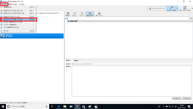The image size is (193, 109).
Task: Click the Cortana microphone icon
Action: 46,106
